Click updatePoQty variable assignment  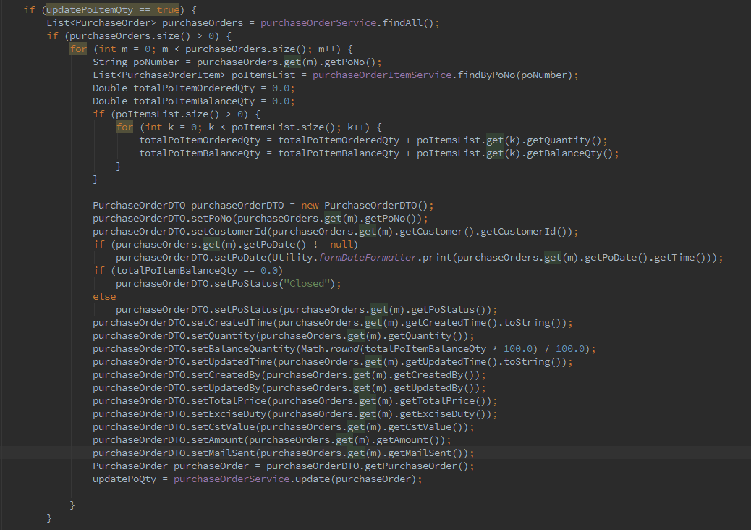click(x=124, y=479)
